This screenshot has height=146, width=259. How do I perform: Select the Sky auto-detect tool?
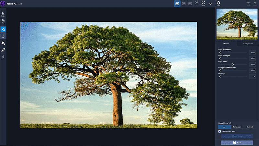tap(3, 21)
